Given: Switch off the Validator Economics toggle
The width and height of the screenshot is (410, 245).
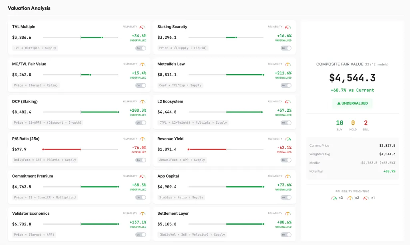Looking at the screenshot, I should 141,235.
